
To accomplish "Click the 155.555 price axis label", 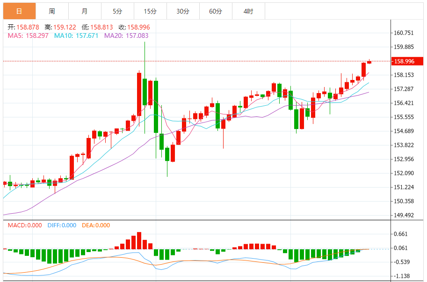I will (x=404, y=117).
